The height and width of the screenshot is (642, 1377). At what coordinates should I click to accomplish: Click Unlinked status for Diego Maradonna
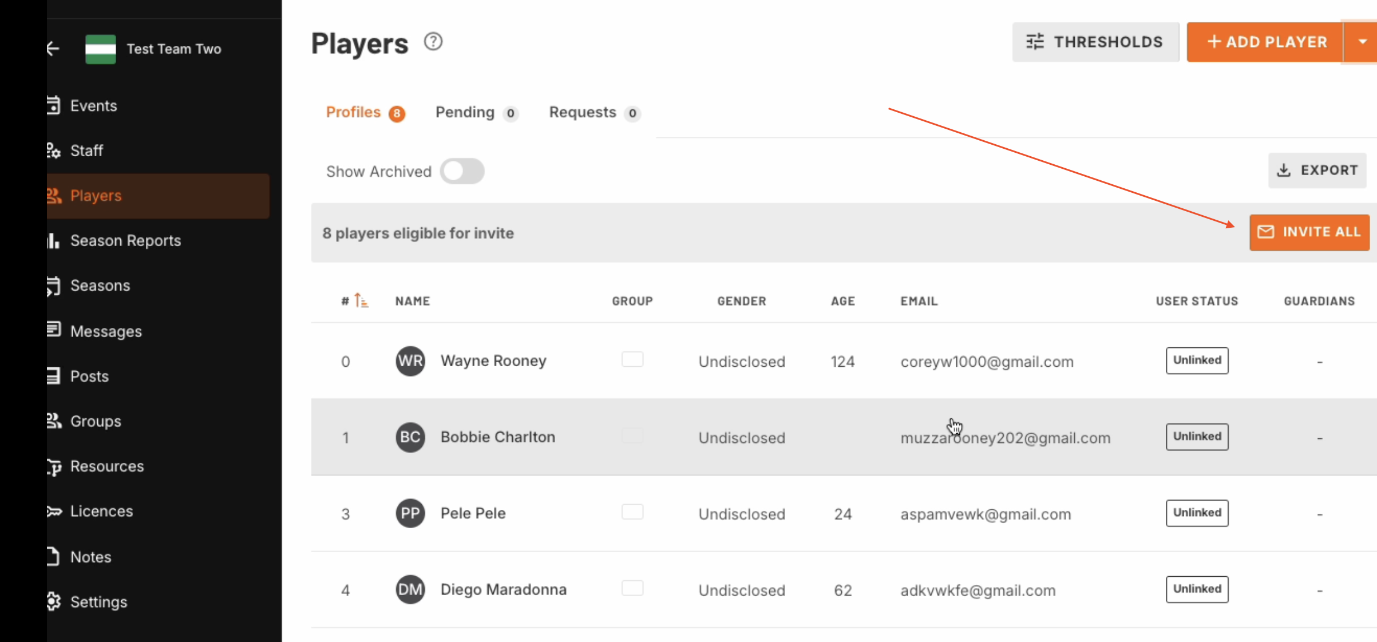coord(1197,589)
